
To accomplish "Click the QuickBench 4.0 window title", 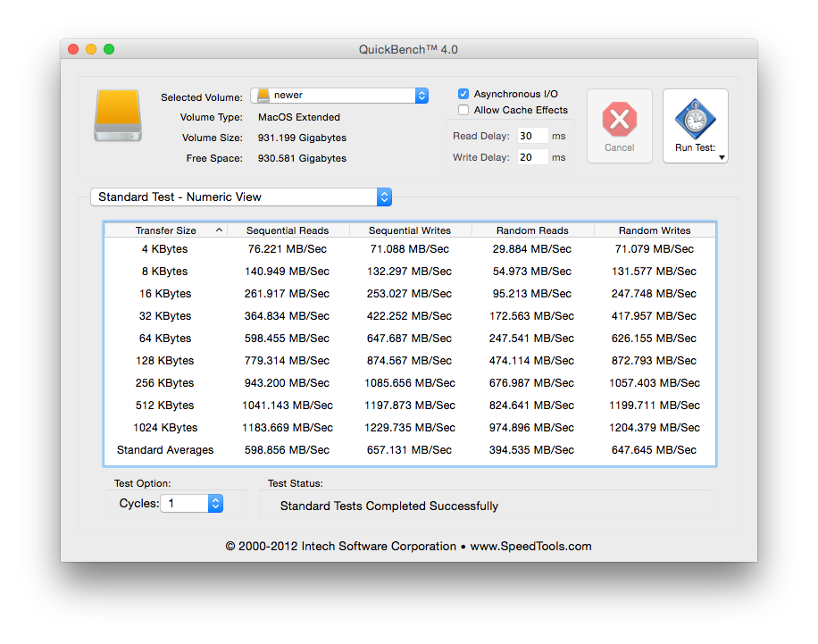I will pos(408,50).
